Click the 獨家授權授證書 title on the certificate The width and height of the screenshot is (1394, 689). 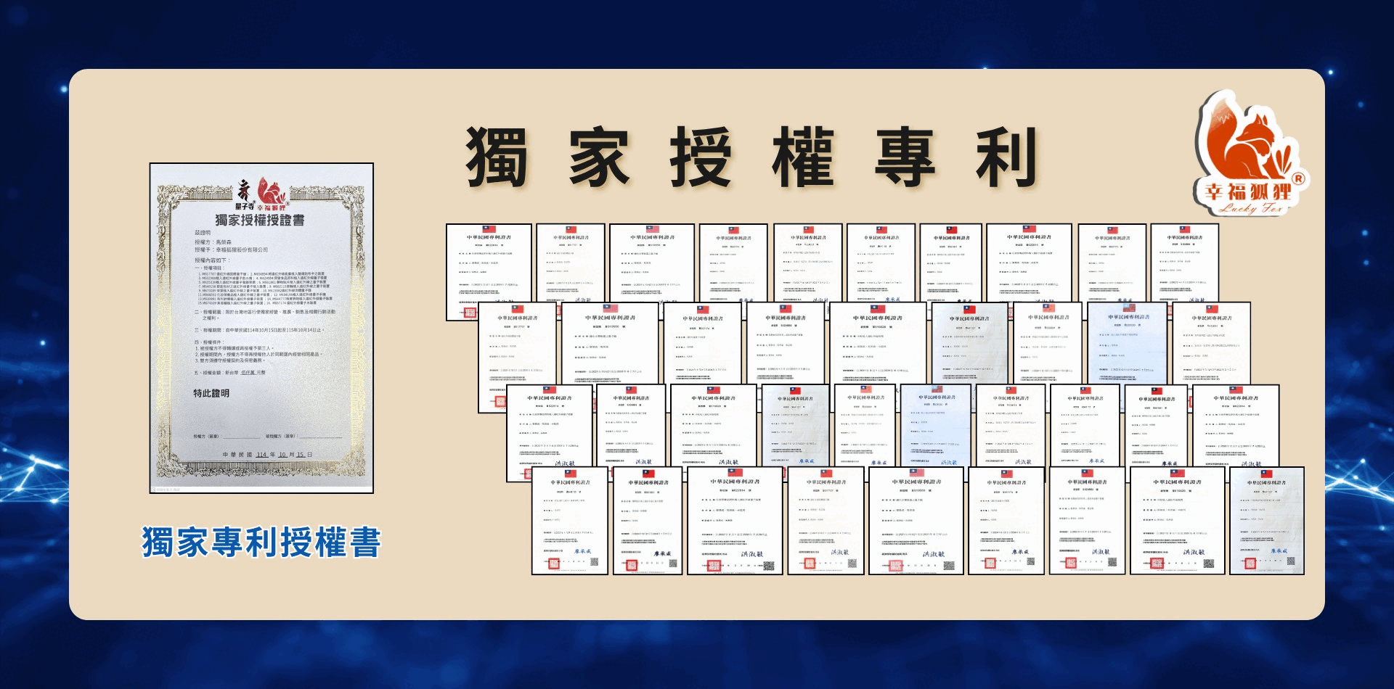point(259,220)
